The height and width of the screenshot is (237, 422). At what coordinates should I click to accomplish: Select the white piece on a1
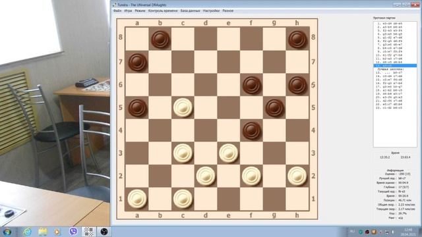[x=137, y=199]
